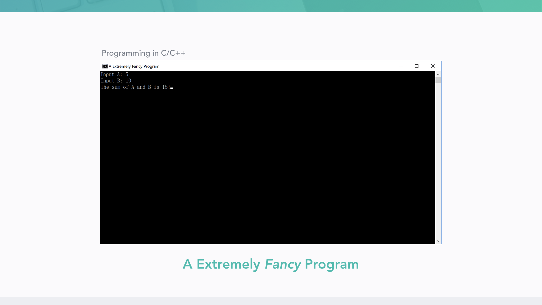
Task: Click the console scrollbar thumb
Action: (438, 80)
